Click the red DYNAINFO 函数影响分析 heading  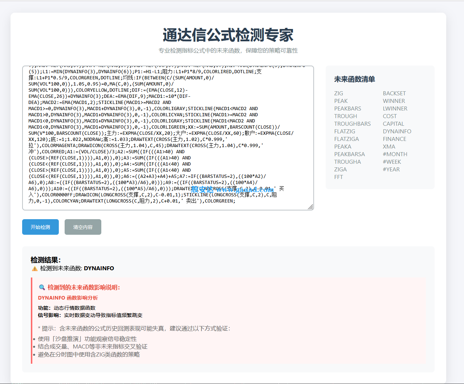68,298
